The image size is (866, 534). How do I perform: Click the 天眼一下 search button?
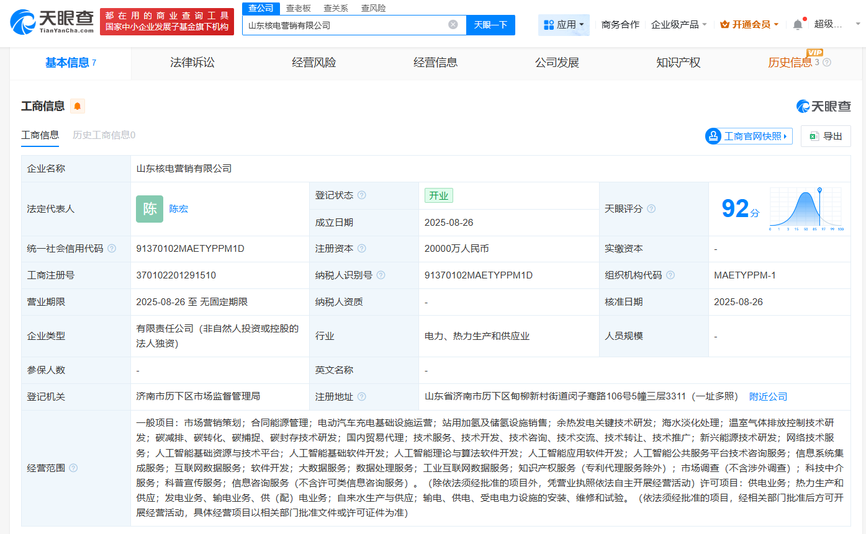point(490,25)
